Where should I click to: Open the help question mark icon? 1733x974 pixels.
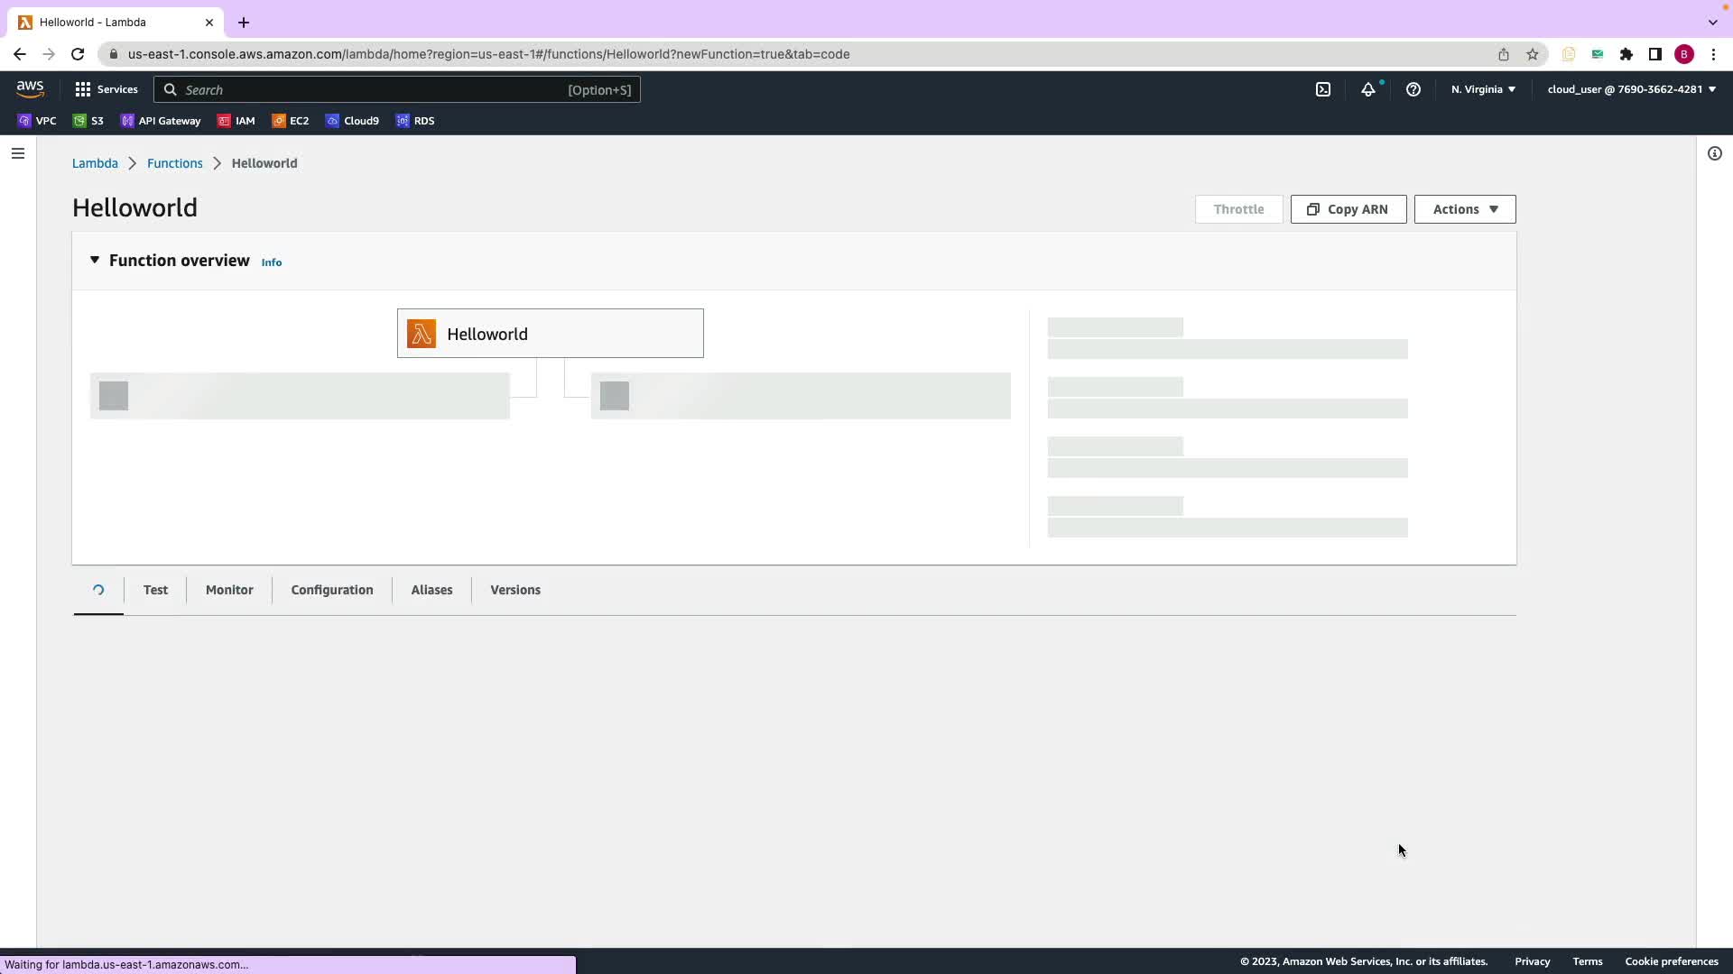coord(1413,89)
